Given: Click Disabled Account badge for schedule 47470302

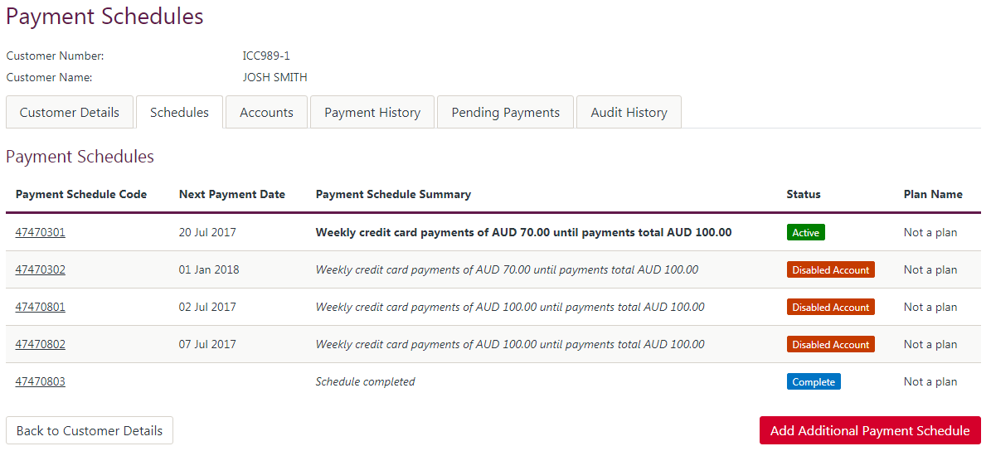Looking at the screenshot, I should pyautogui.click(x=830, y=270).
